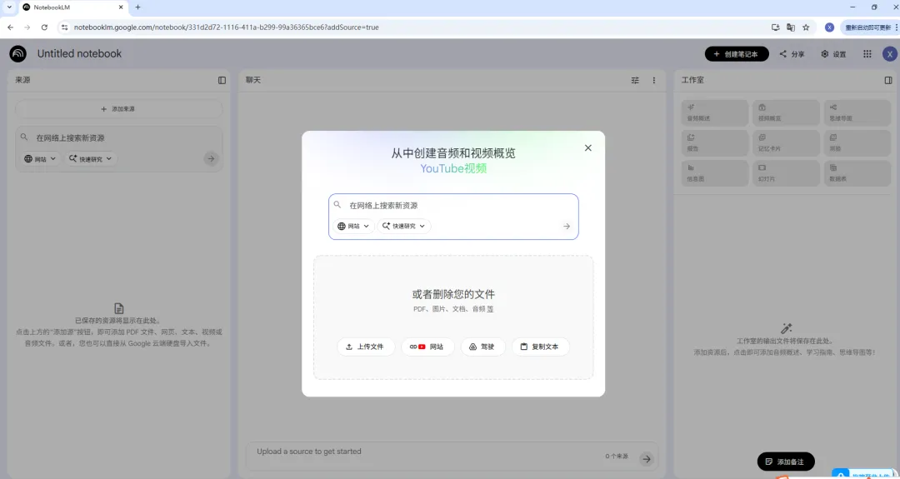Select the 报告 report tile
The height and width of the screenshot is (479, 900).
tap(715, 142)
